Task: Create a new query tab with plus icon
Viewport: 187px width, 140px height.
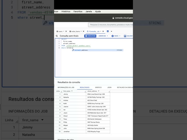Action: click(x=108, y=31)
